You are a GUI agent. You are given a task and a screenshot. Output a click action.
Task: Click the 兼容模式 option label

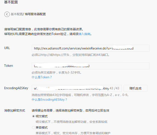coord(42,128)
